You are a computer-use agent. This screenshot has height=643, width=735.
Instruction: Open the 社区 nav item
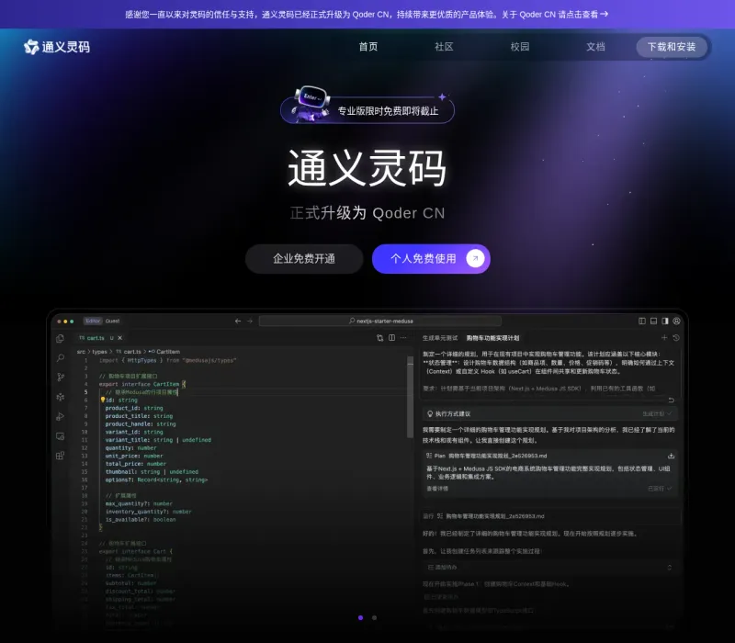coord(444,47)
